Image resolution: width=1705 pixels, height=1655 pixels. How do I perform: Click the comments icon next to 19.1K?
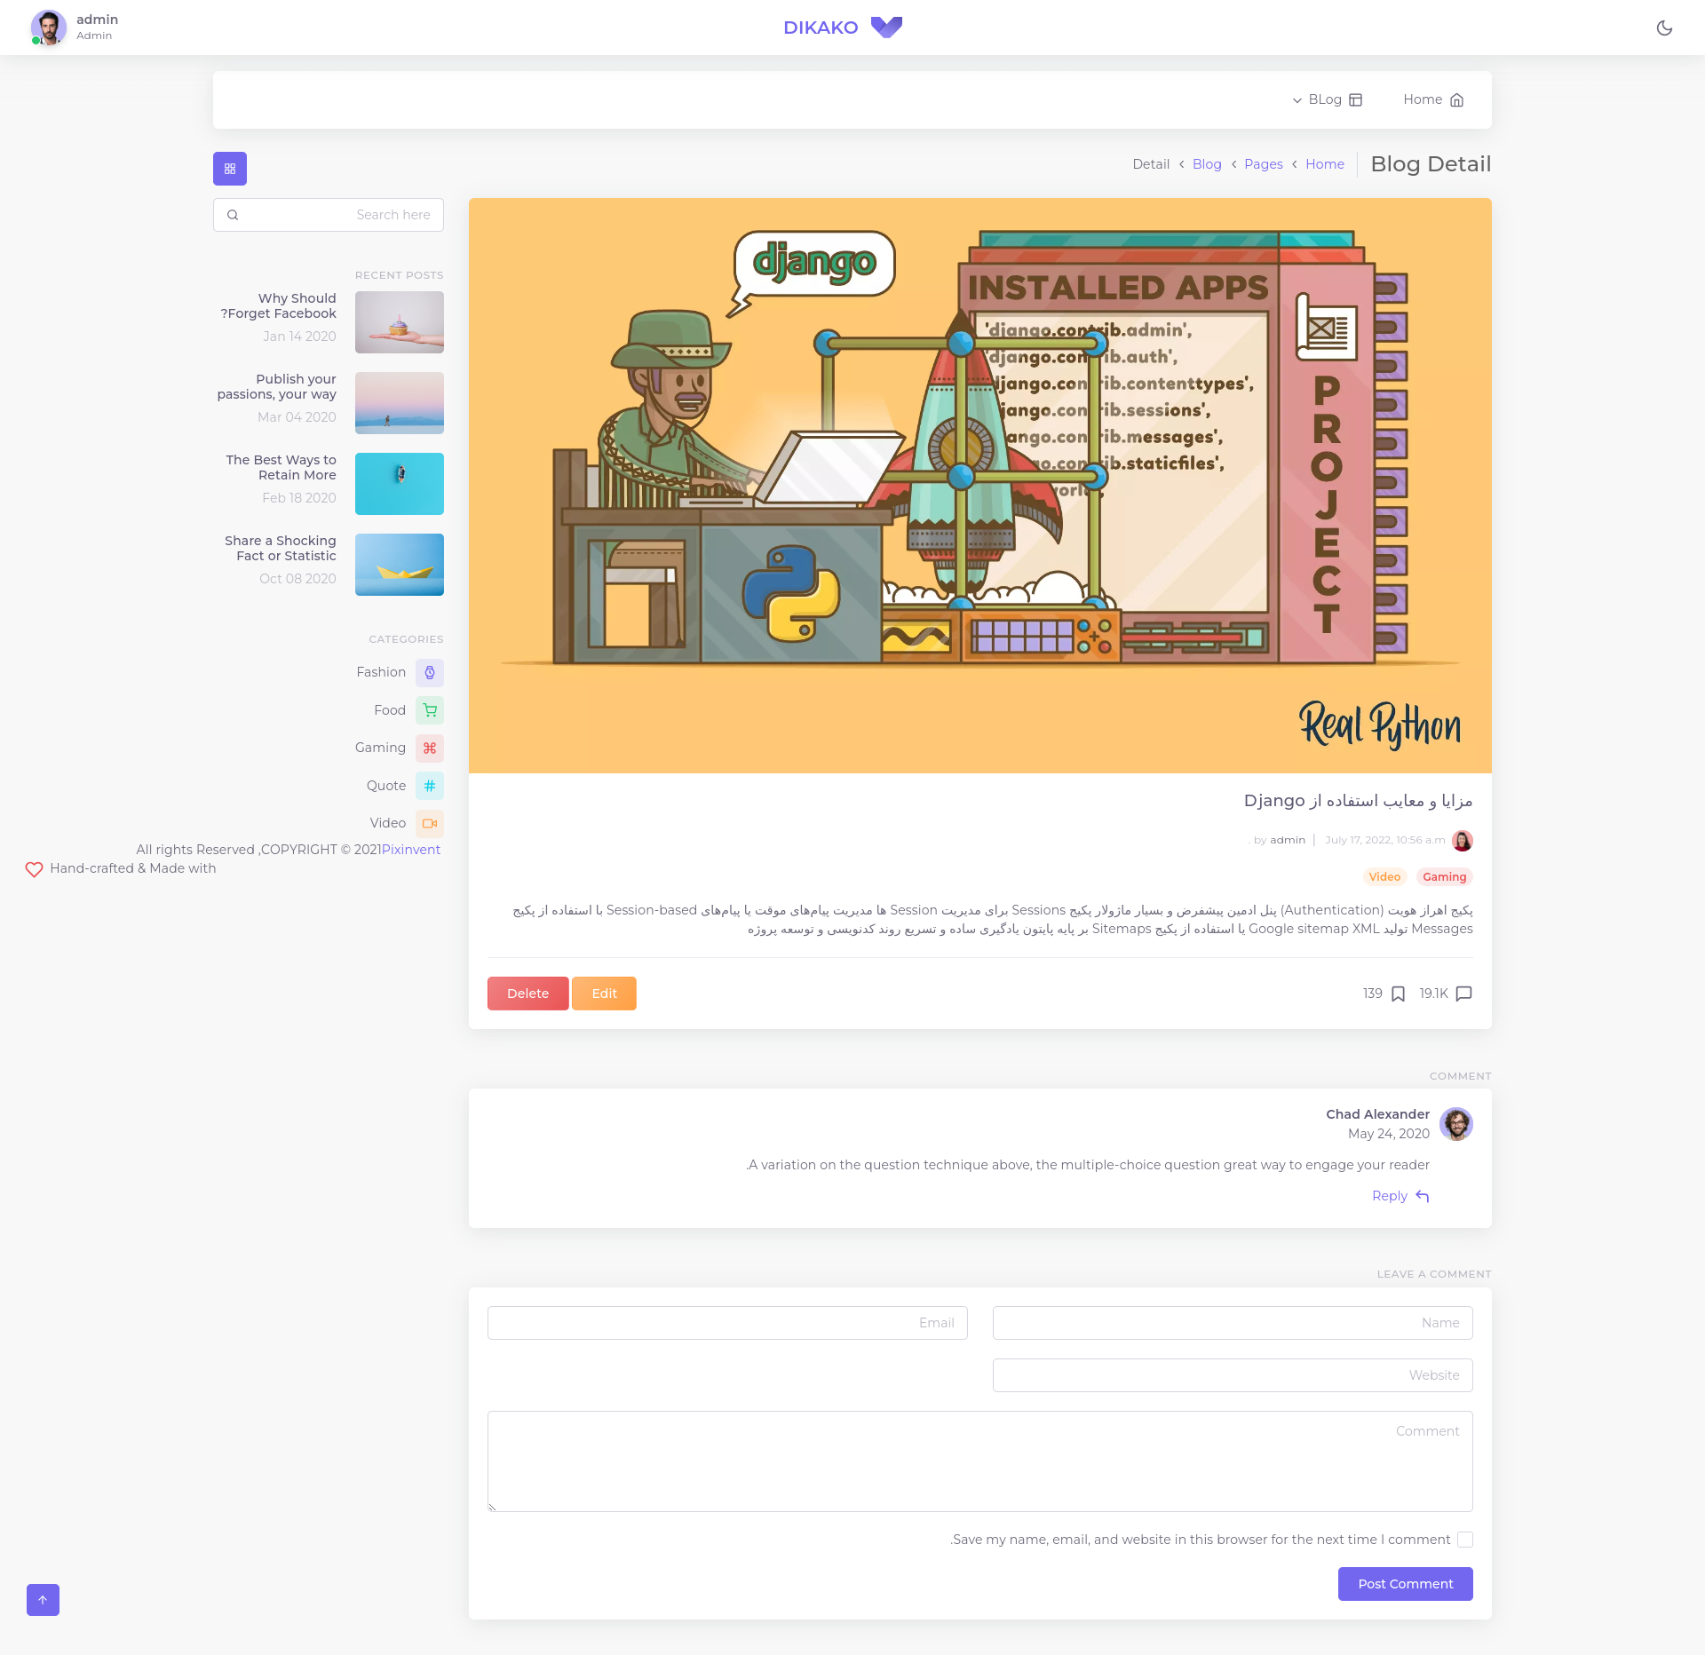(1464, 994)
